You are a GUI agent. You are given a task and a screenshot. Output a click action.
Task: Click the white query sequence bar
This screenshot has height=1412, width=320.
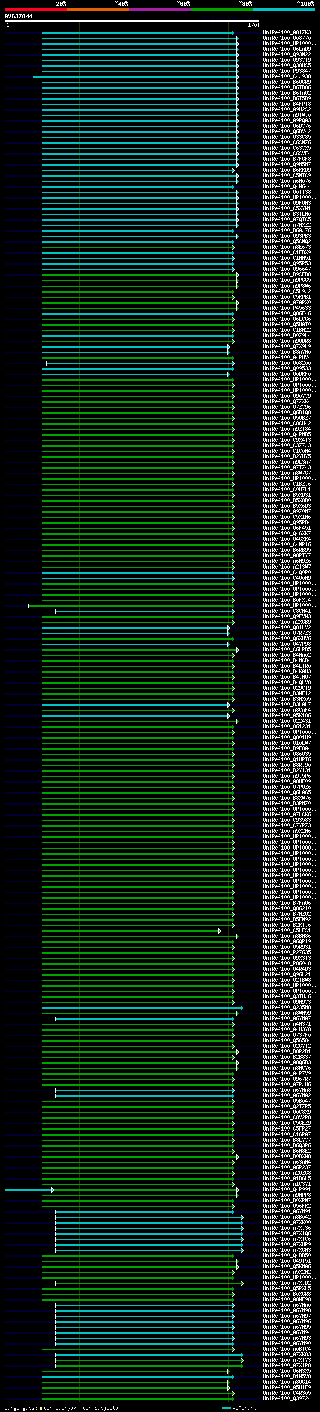click(x=132, y=21)
